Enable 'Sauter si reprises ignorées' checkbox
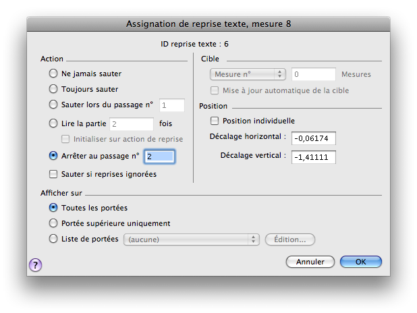 tap(54, 174)
